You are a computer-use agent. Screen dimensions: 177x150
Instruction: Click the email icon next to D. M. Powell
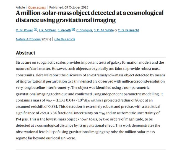tap(35, 30)
